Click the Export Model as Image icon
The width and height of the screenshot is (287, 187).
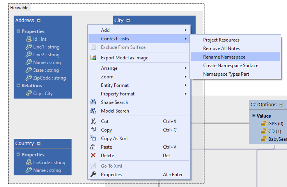[x=93, y=58]
